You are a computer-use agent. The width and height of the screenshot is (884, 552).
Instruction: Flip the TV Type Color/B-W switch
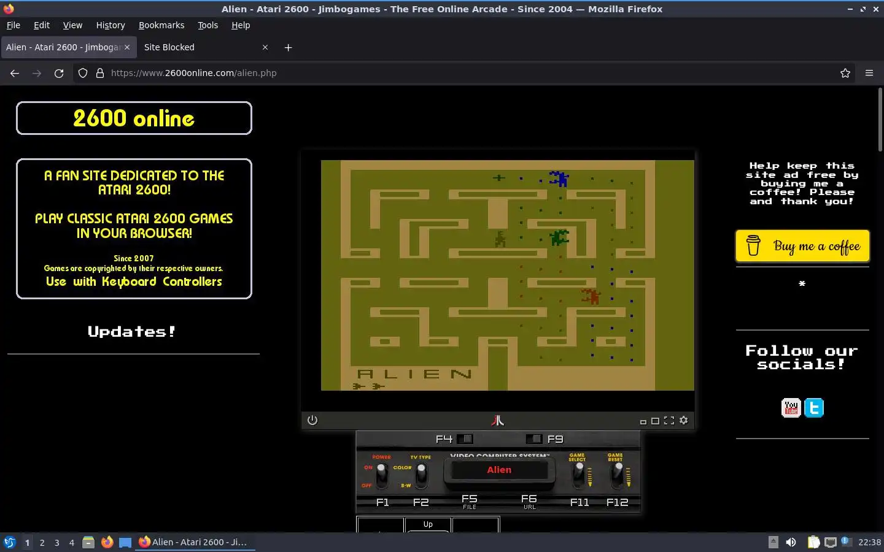click(421, 475)
